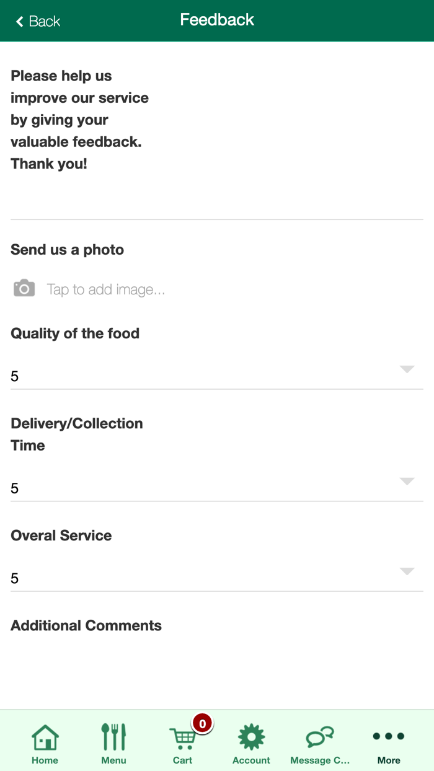Tap the Quality of the food rating value 5
The height and width of the screenshot is (771, 434).
[14, 376]
